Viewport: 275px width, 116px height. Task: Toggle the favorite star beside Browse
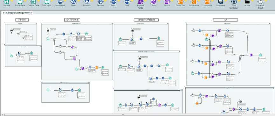(x=11, y=1)
